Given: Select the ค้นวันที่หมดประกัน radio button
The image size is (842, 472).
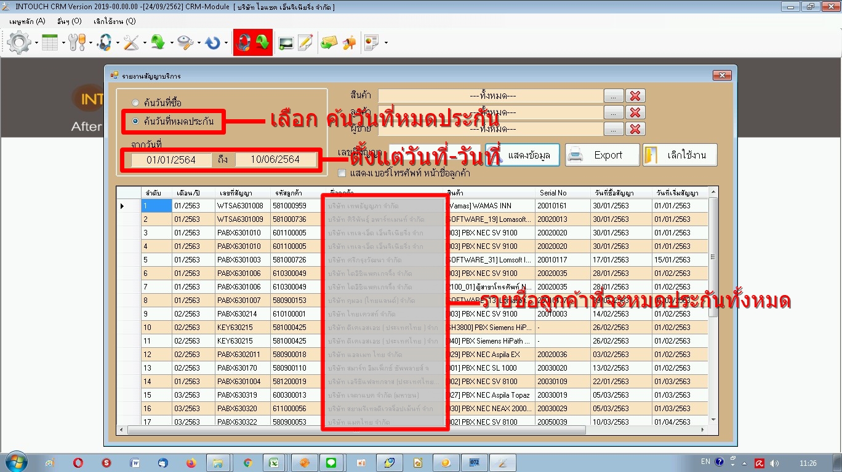Looking at the screenshot, I should (135, 121).
